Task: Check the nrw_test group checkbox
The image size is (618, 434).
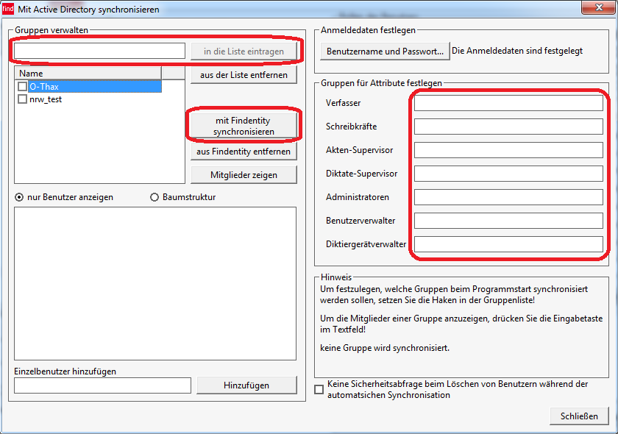Action: pos(23,99)
